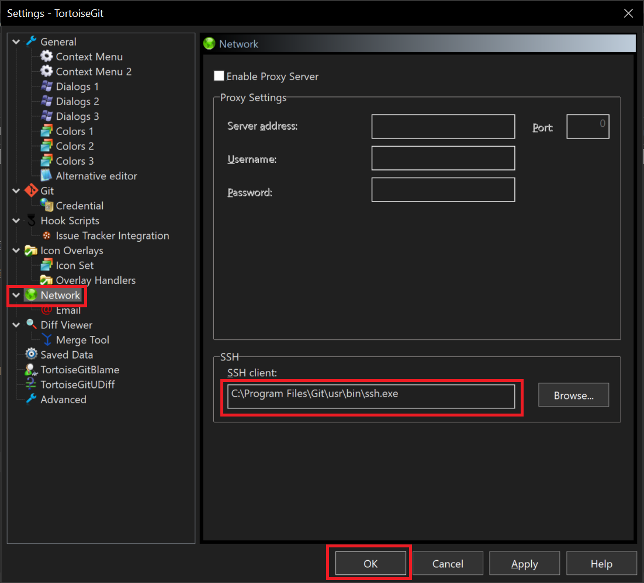This screenshot has width=644, height=583.
Task: Click the Alternative editor notepad icon
Action: [x=46, y=176]
